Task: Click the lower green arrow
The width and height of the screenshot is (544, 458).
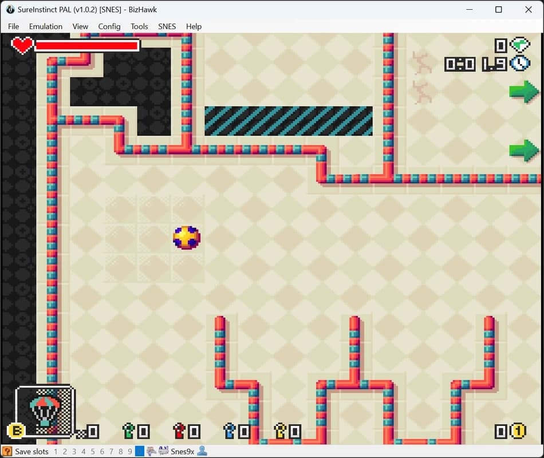Action: [523, 151]
